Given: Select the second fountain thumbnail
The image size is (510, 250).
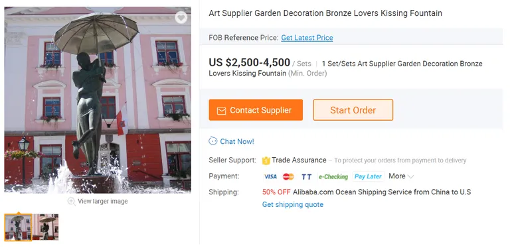Looking at the screenshot, I should [x=46, y=227].
